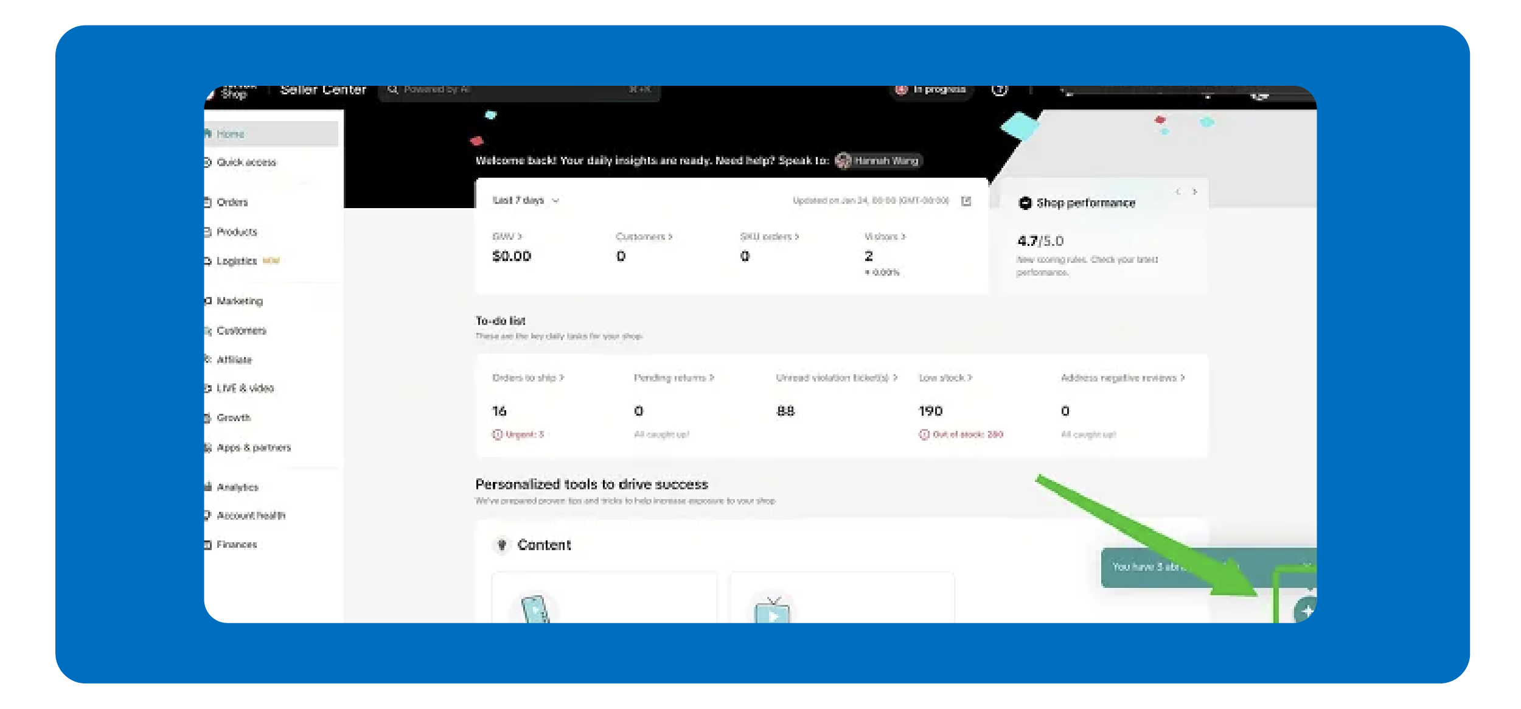Open Analytics in the sidebar menu

coord(237,487)
